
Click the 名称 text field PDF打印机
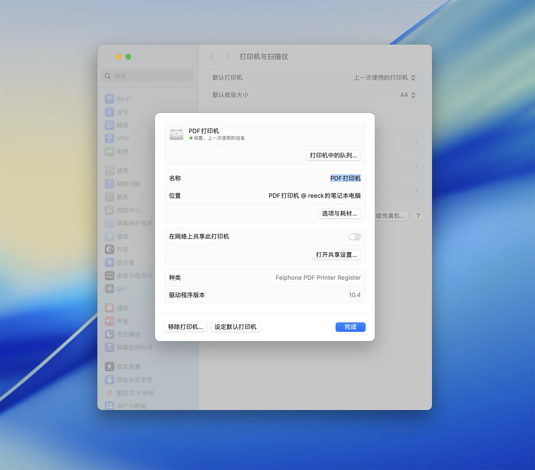point(345,178)
